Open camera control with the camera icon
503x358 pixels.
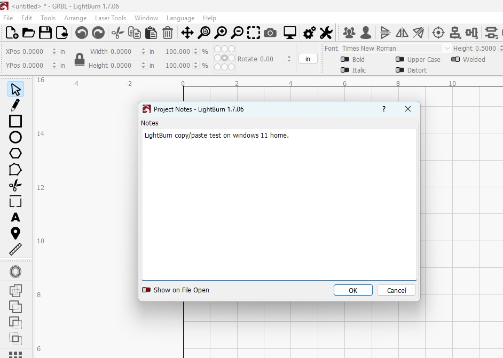(x=270, y=33)
